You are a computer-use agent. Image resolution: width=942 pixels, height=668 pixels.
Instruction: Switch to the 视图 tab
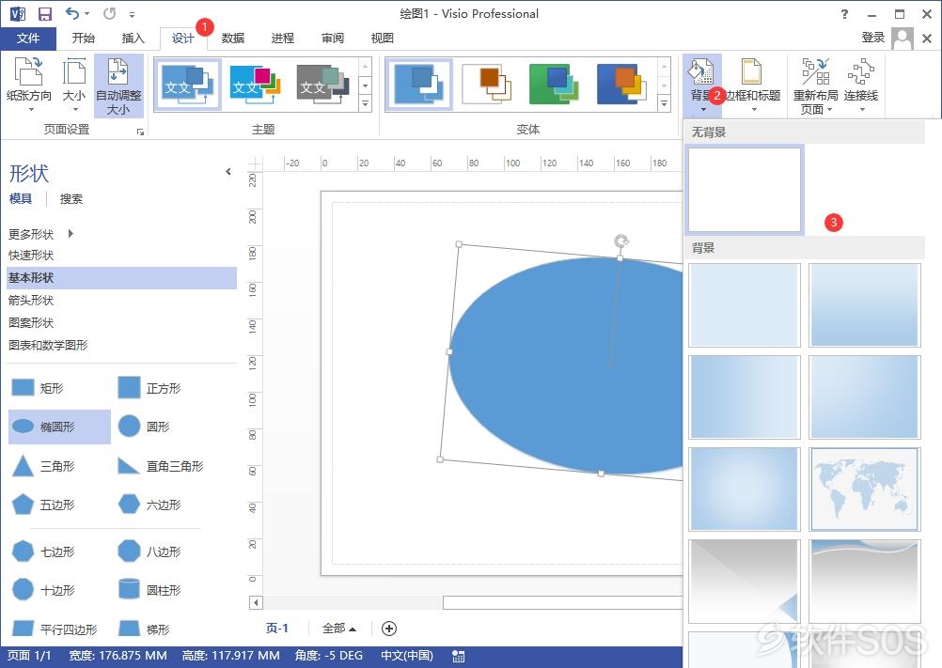(x=382, y=39)
